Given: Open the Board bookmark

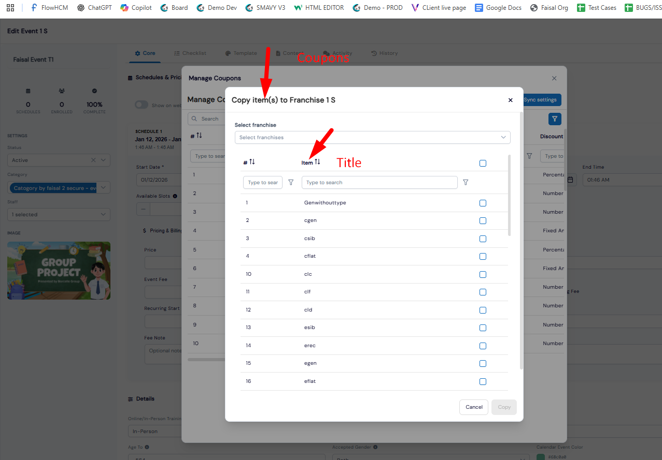Looking at the screenshot, I should [174, 8].
